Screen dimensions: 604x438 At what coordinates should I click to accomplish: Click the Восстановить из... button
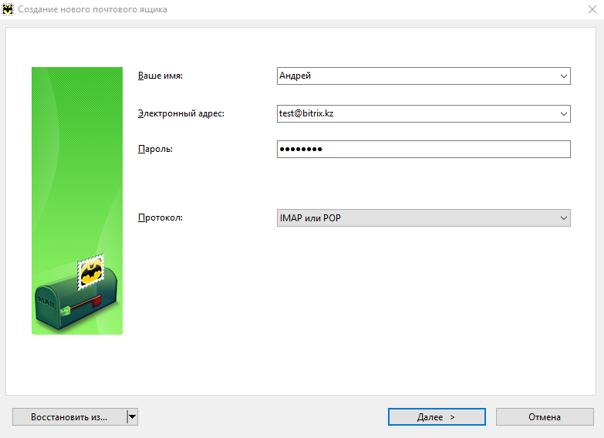pyautogui.click(x=69, y=417)
